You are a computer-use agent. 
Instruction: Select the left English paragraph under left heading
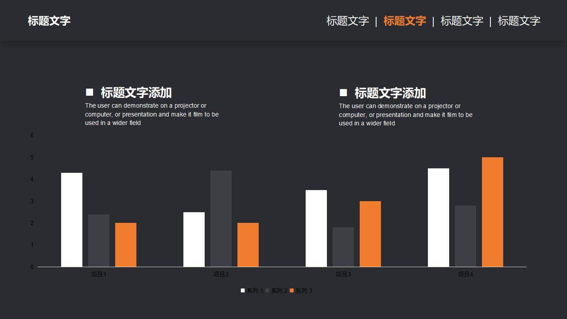coord(152,114)
